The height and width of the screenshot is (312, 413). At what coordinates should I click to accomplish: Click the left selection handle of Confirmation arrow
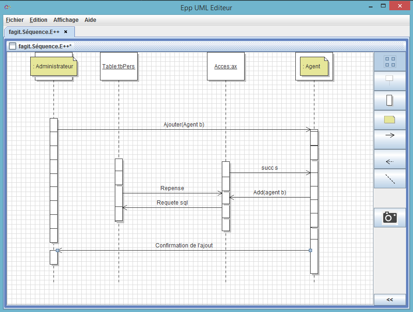(x=57, y=250)
